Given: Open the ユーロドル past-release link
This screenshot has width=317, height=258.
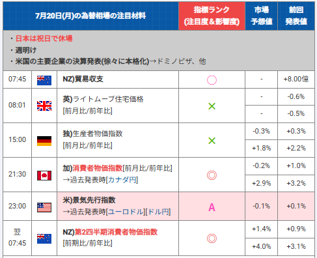Looking at the screenshot, I should (x=126, y=212).
